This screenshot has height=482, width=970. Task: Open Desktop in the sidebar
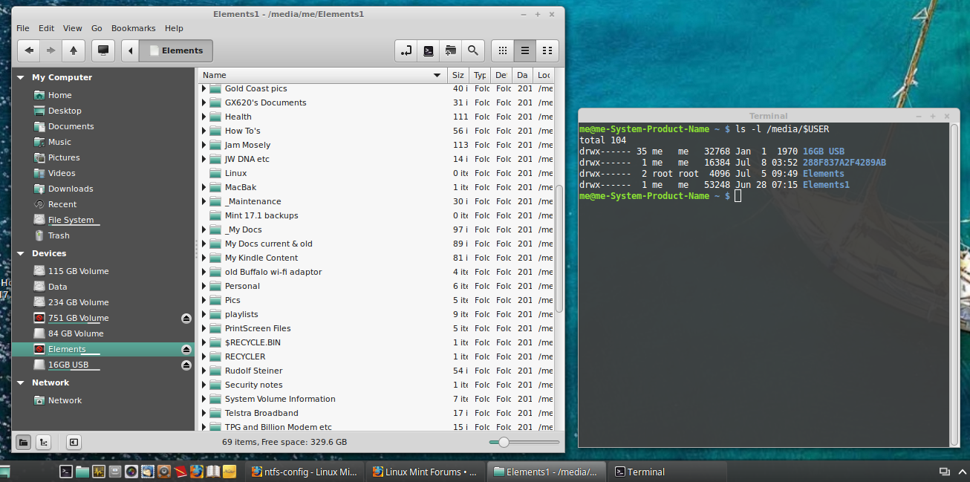[x=65, y=111]
